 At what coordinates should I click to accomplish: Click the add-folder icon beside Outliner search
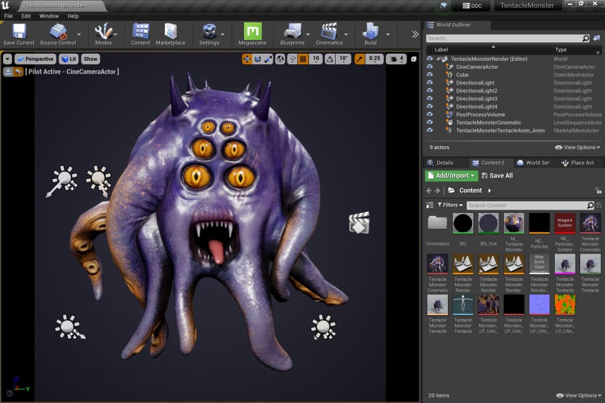[597, 38]
